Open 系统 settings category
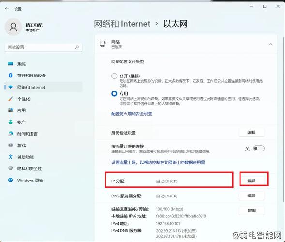This screenshot has height=242, width=285. click(43, 64)
